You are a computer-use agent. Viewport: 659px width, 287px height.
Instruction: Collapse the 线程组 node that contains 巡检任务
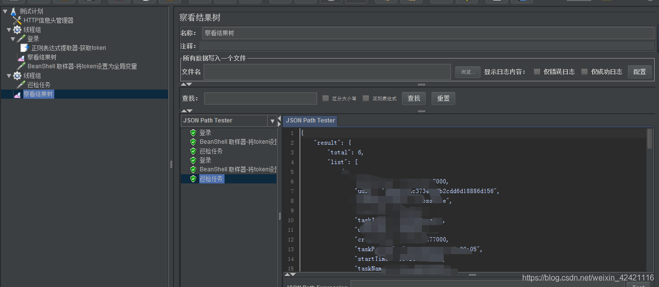point(9,76)
